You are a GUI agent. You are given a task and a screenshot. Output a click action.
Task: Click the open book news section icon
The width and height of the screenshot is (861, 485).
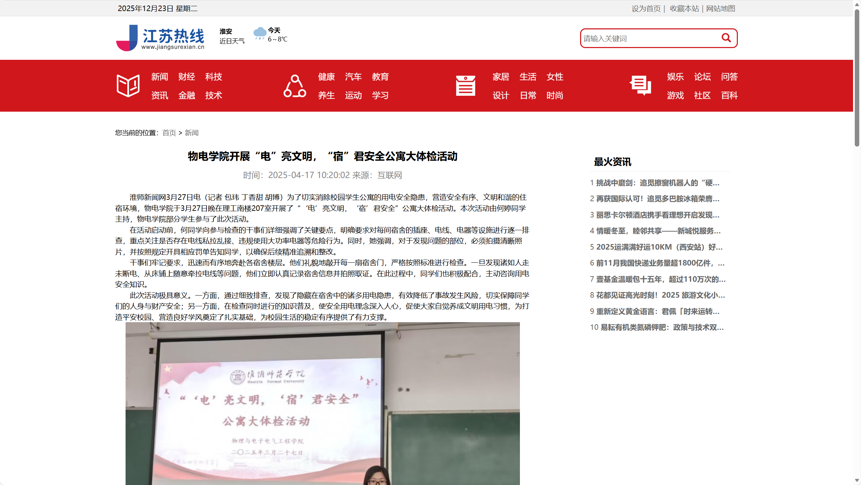point(128,85)
